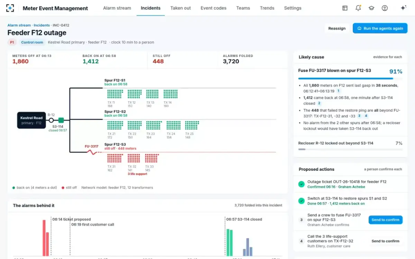Open the sparkle AI assistant icon
This screenshot has width=415, height=259.
pyautogui.click(x=403, y=8)
